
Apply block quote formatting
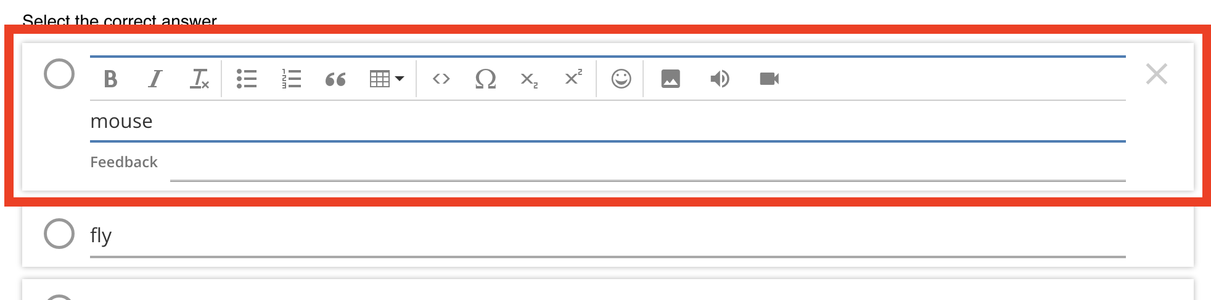tap(335, 79)
